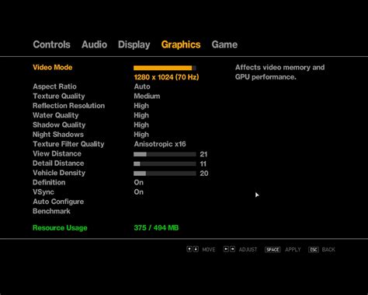Image resolution: width=368 pixels, height=295 pixels.
Task: Change Water Quality High value
Action: 141,115
